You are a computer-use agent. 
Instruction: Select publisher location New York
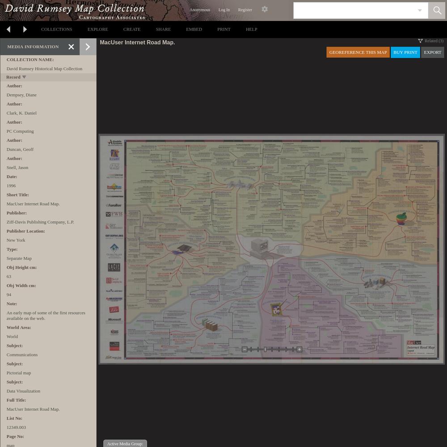click(x=16, y=240)
